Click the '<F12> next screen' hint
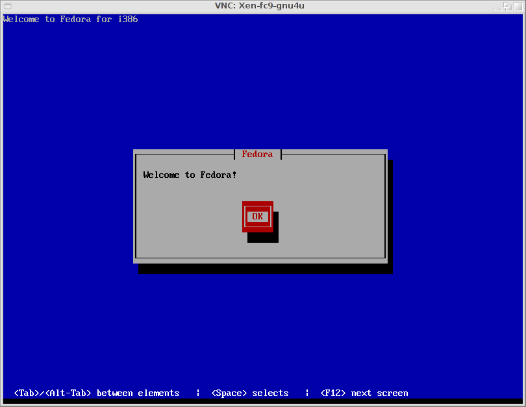The image size is (526, 407). click(364, 393)
